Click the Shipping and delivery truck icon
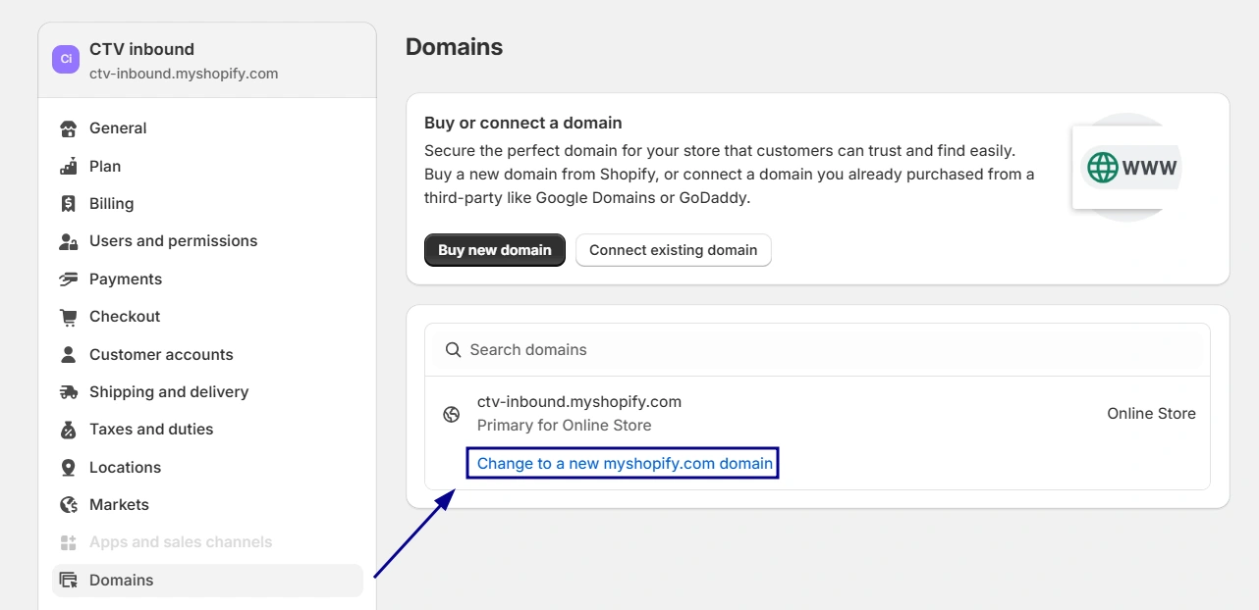This screenshot has height=610, width=1259. (x=68, y=392)
